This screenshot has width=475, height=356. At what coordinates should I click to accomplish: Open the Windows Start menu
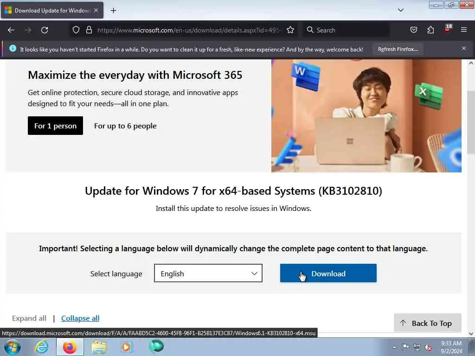coord(12,347)
